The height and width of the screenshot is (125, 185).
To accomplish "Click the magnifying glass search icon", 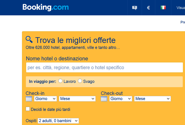I will [29, 40].
